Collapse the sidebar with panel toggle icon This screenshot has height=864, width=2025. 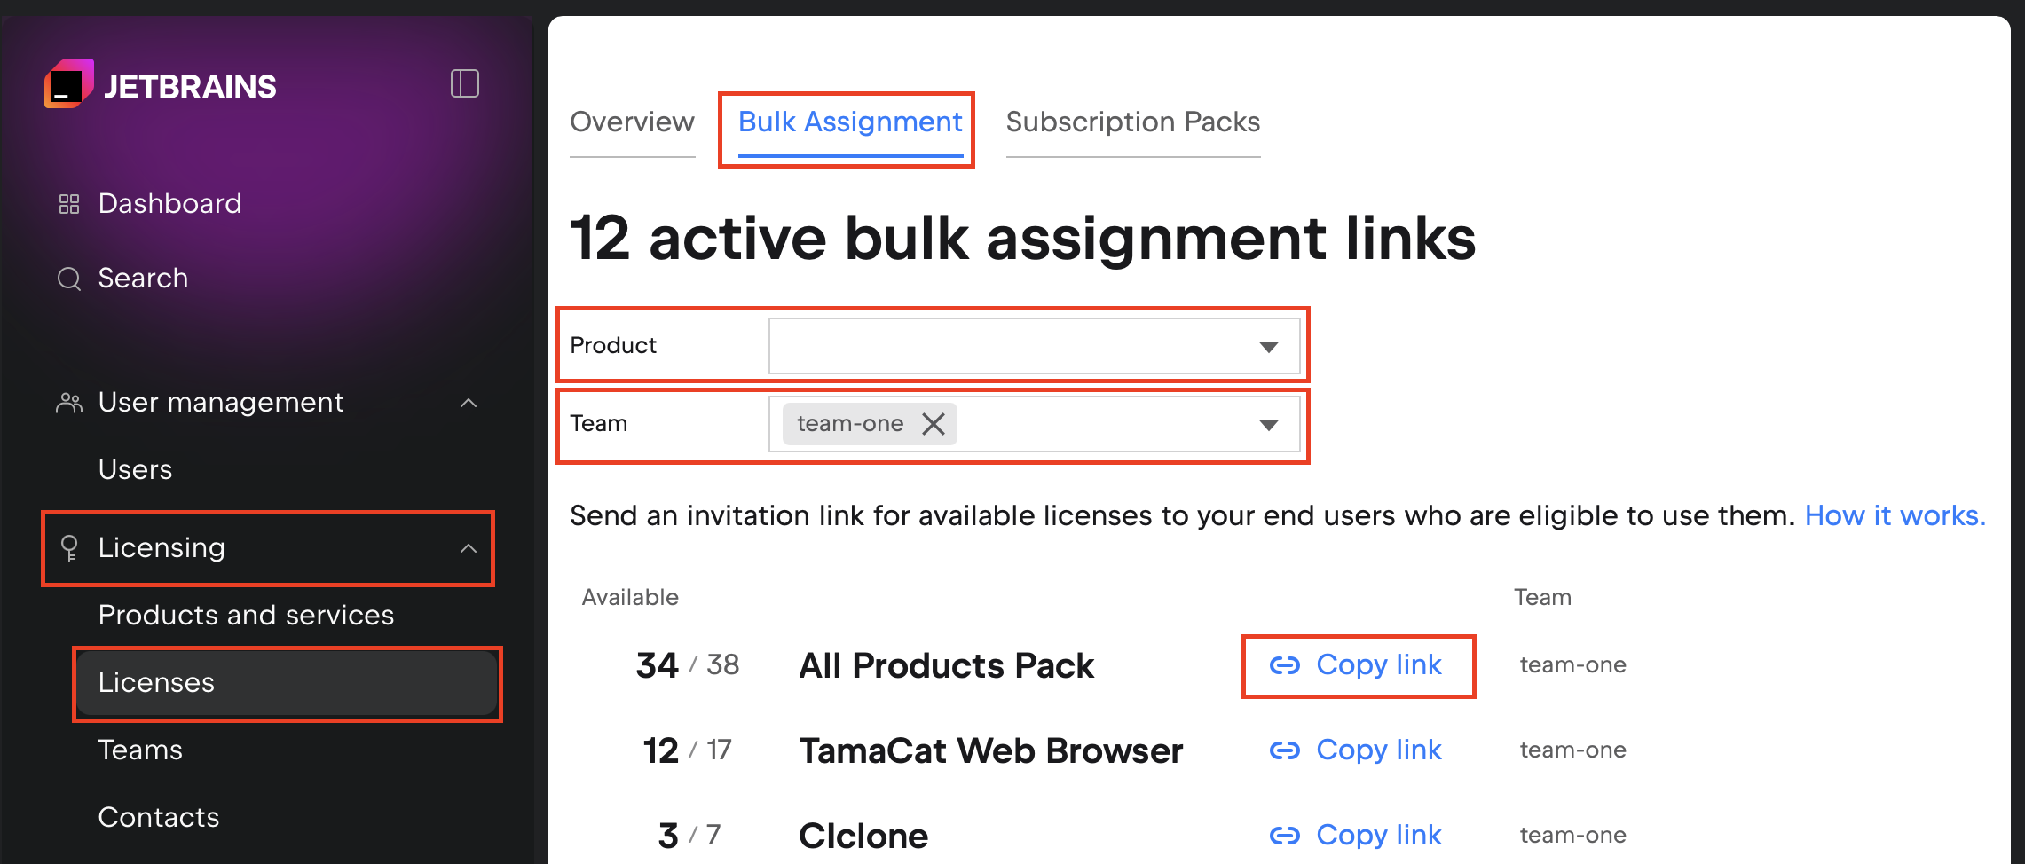point(464,84)
